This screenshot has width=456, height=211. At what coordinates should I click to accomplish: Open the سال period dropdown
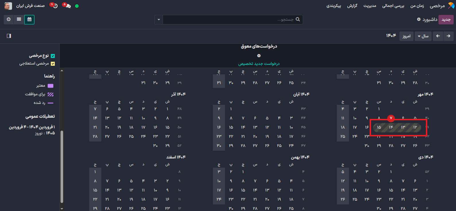(423, 36)
